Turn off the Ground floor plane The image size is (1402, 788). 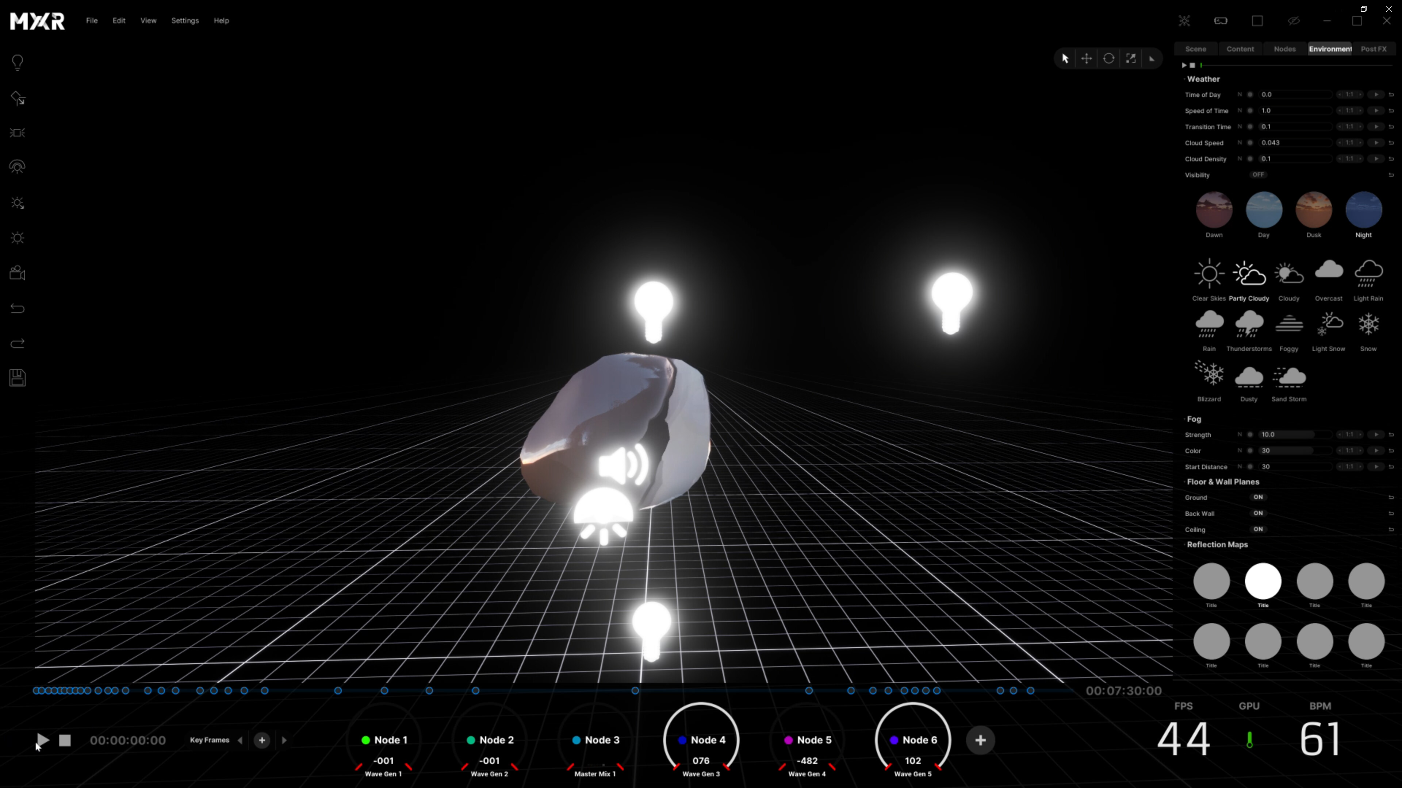tap(1258, 497)
